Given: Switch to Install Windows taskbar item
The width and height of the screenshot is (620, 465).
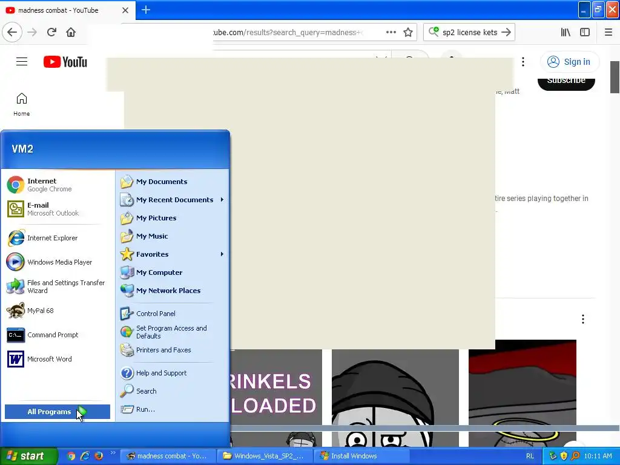Looking at the screenshot, I should click(x=361, y=456).
